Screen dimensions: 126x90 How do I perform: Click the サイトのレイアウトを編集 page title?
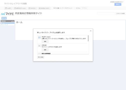click(x=15, y=3)
